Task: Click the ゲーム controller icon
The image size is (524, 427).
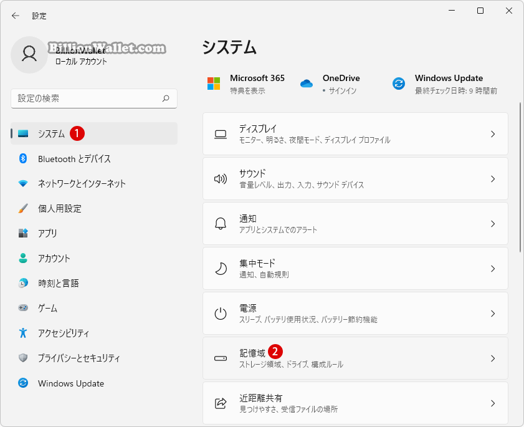Action: [23, 308]
